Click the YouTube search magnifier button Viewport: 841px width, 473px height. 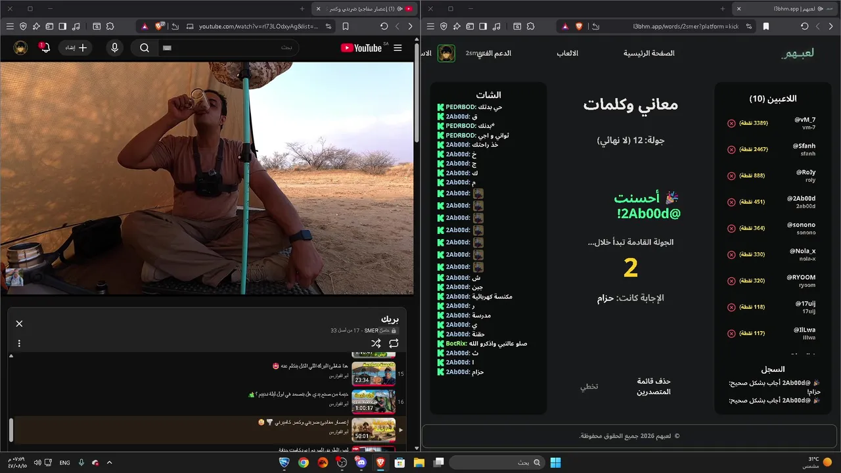pyautogui.click(x=145, y=48)
